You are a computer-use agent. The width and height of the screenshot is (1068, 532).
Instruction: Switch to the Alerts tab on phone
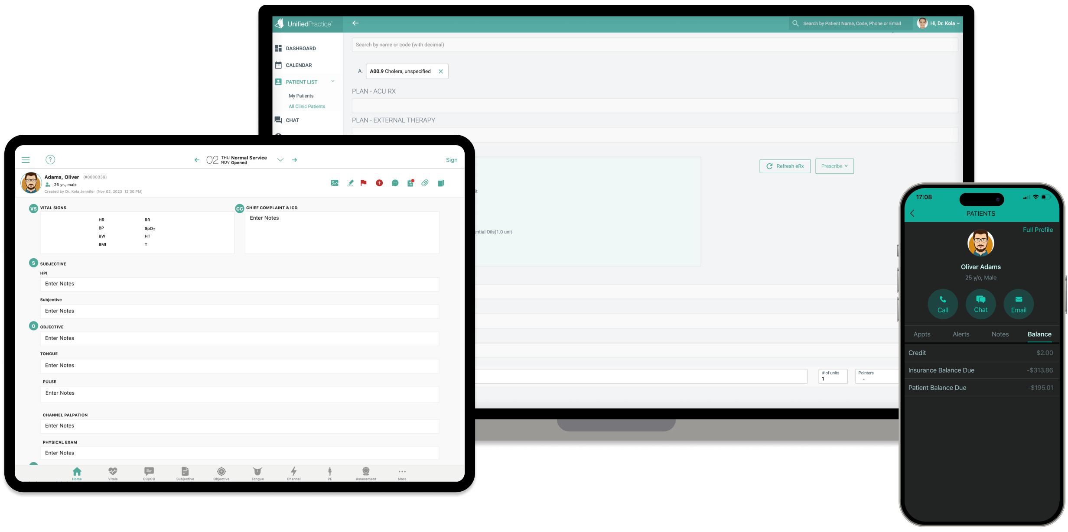pyautogui.click(x=961, y=334)
